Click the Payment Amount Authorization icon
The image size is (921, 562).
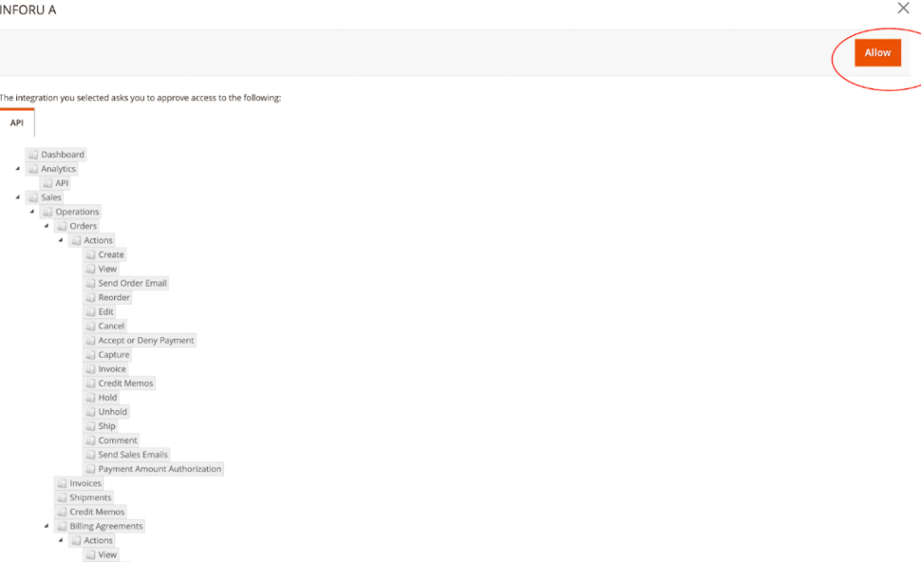pyautogui.click(x=91, y=468)
